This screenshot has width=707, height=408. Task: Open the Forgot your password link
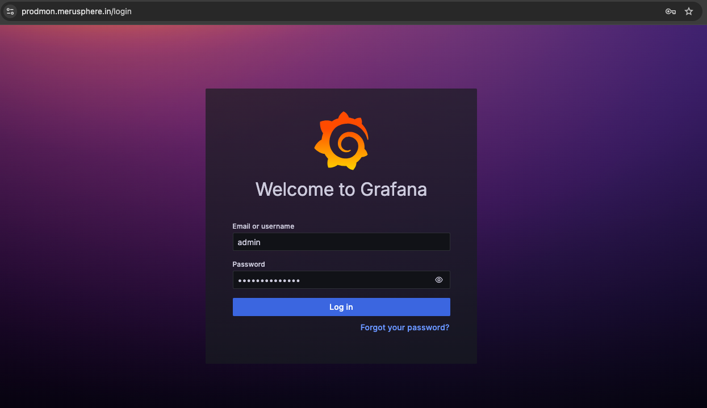(x=405, y=327)
